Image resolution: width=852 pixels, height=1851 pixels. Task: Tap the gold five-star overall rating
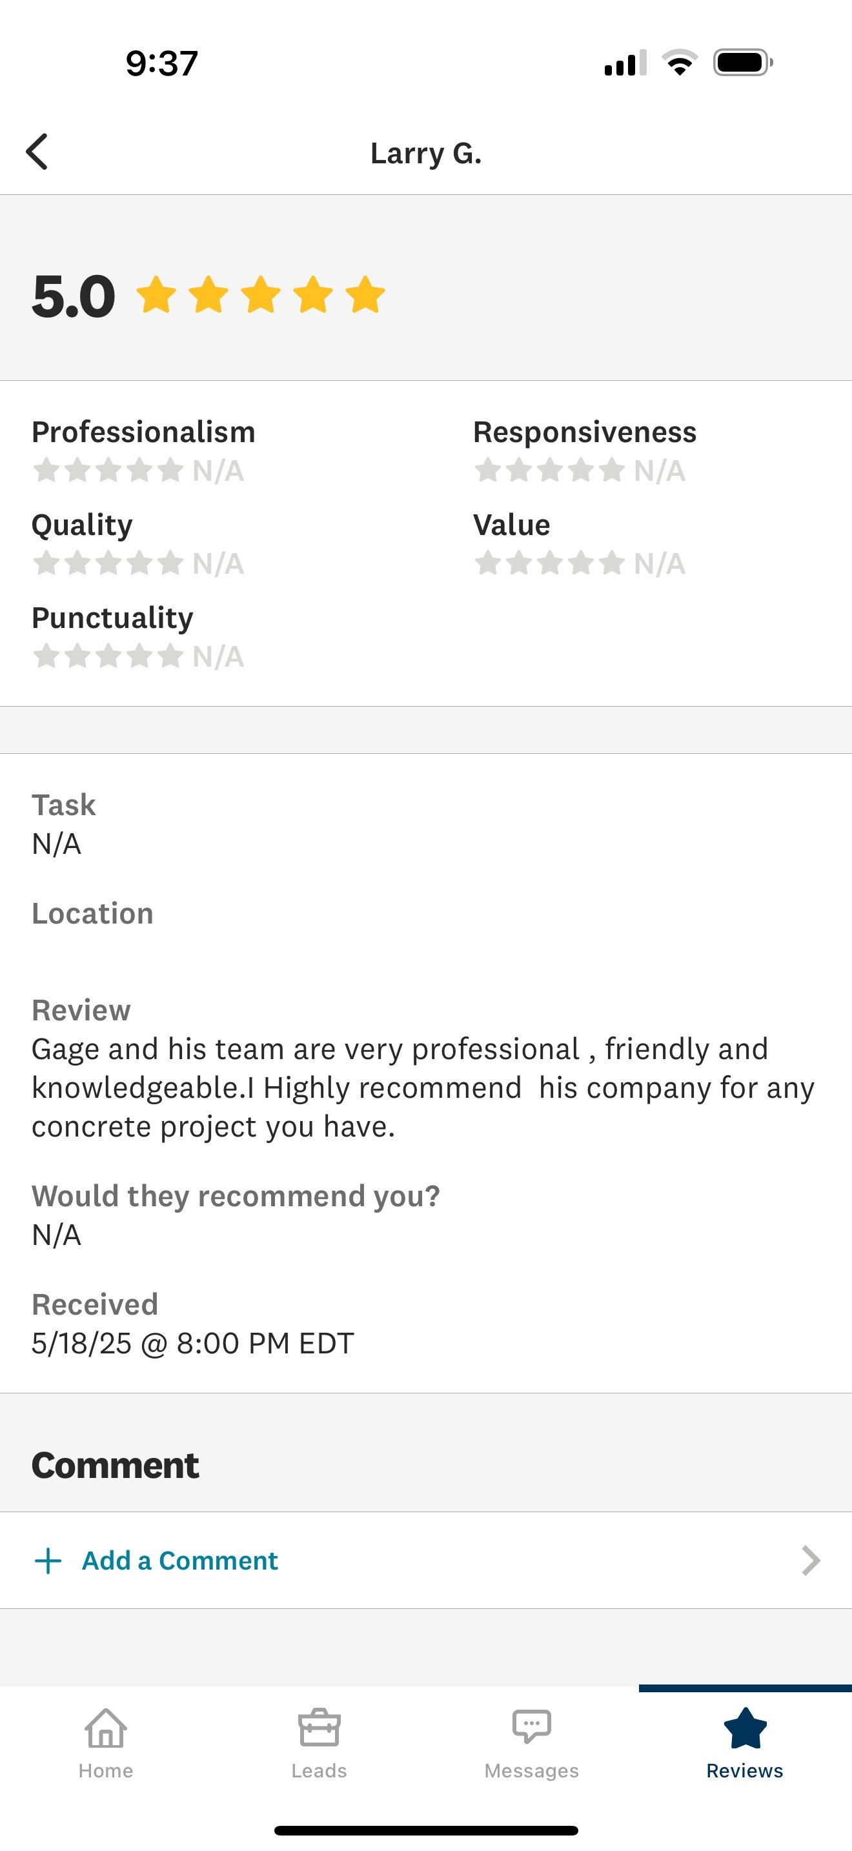260,294
